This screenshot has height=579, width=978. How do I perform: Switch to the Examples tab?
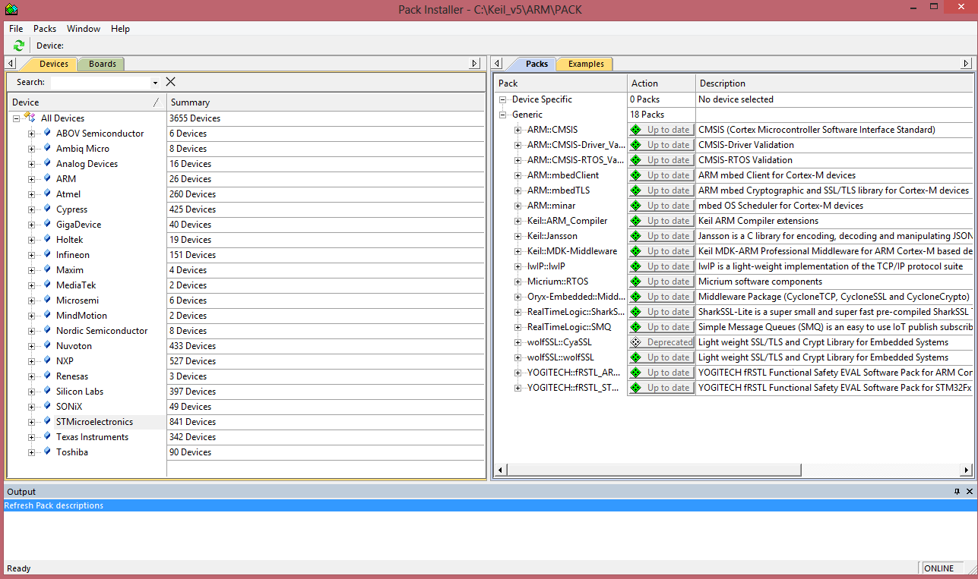click(x=586, y=64)
